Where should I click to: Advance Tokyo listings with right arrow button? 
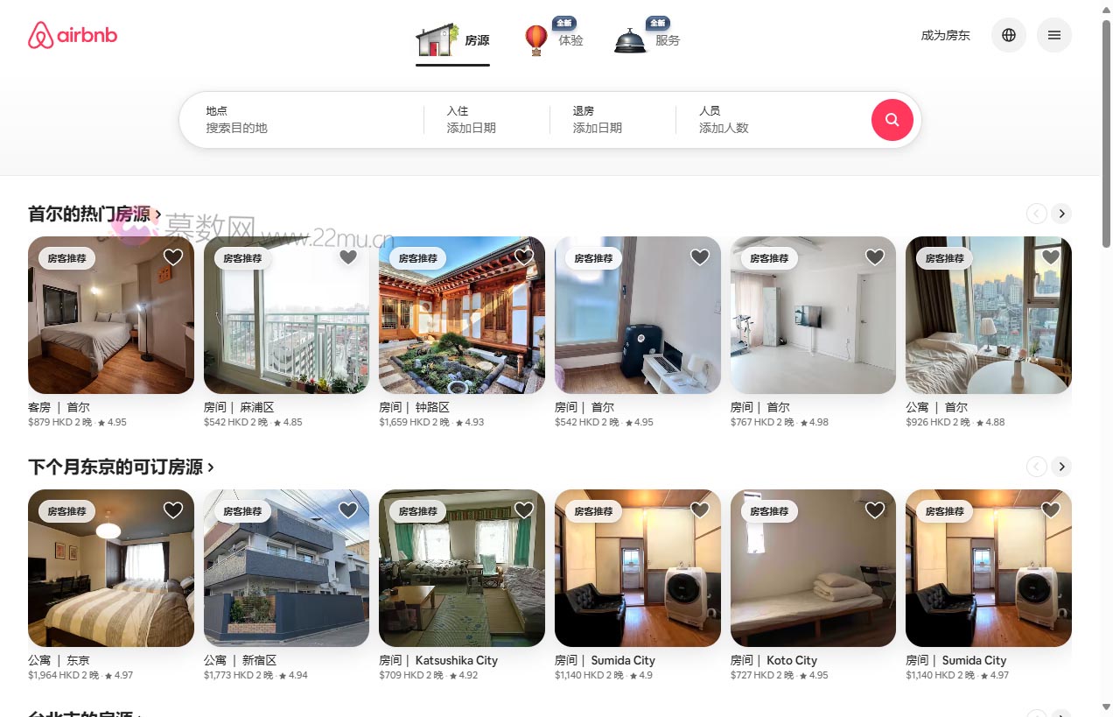(1061, 467)
